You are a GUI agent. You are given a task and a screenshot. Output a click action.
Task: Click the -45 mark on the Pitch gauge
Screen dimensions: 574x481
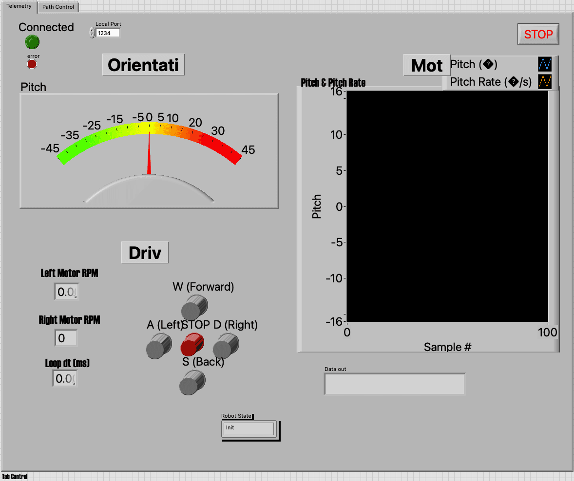coord(50,148)
